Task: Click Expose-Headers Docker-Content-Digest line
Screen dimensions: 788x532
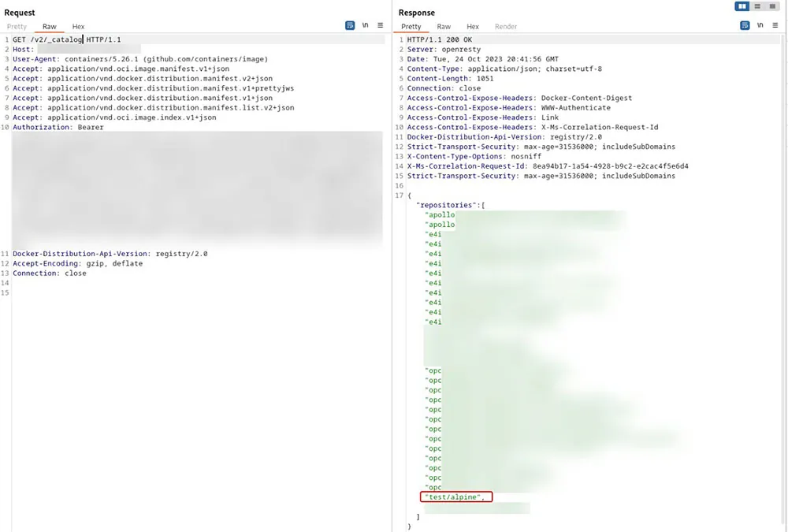Action: 519,98
